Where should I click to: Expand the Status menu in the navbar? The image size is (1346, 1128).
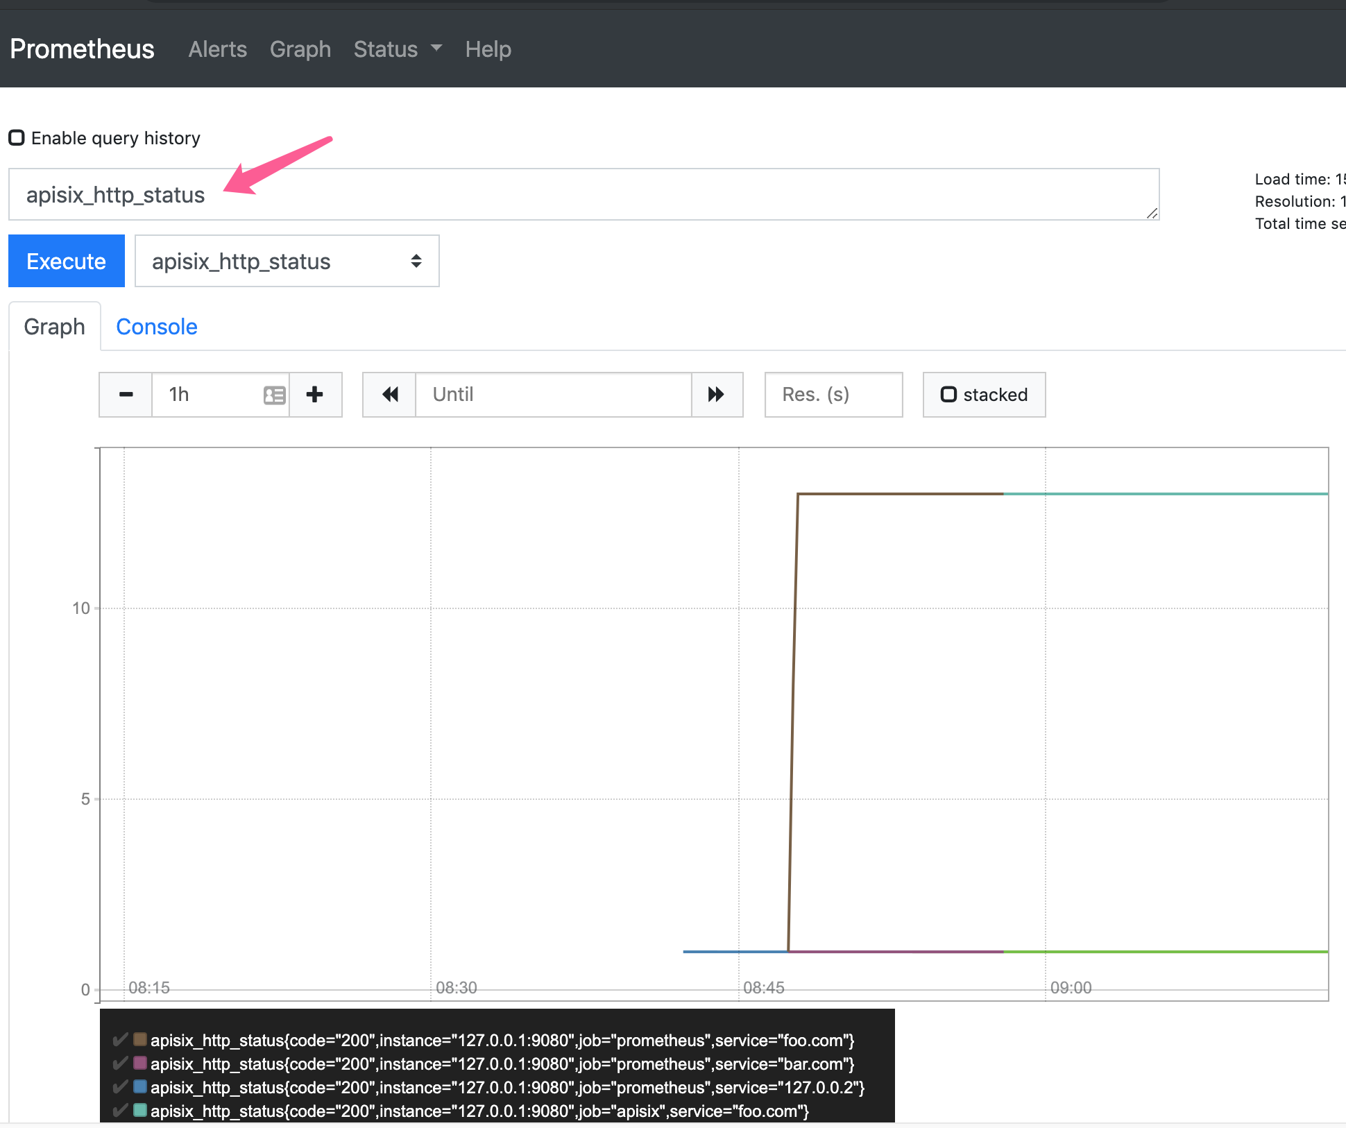386,49
